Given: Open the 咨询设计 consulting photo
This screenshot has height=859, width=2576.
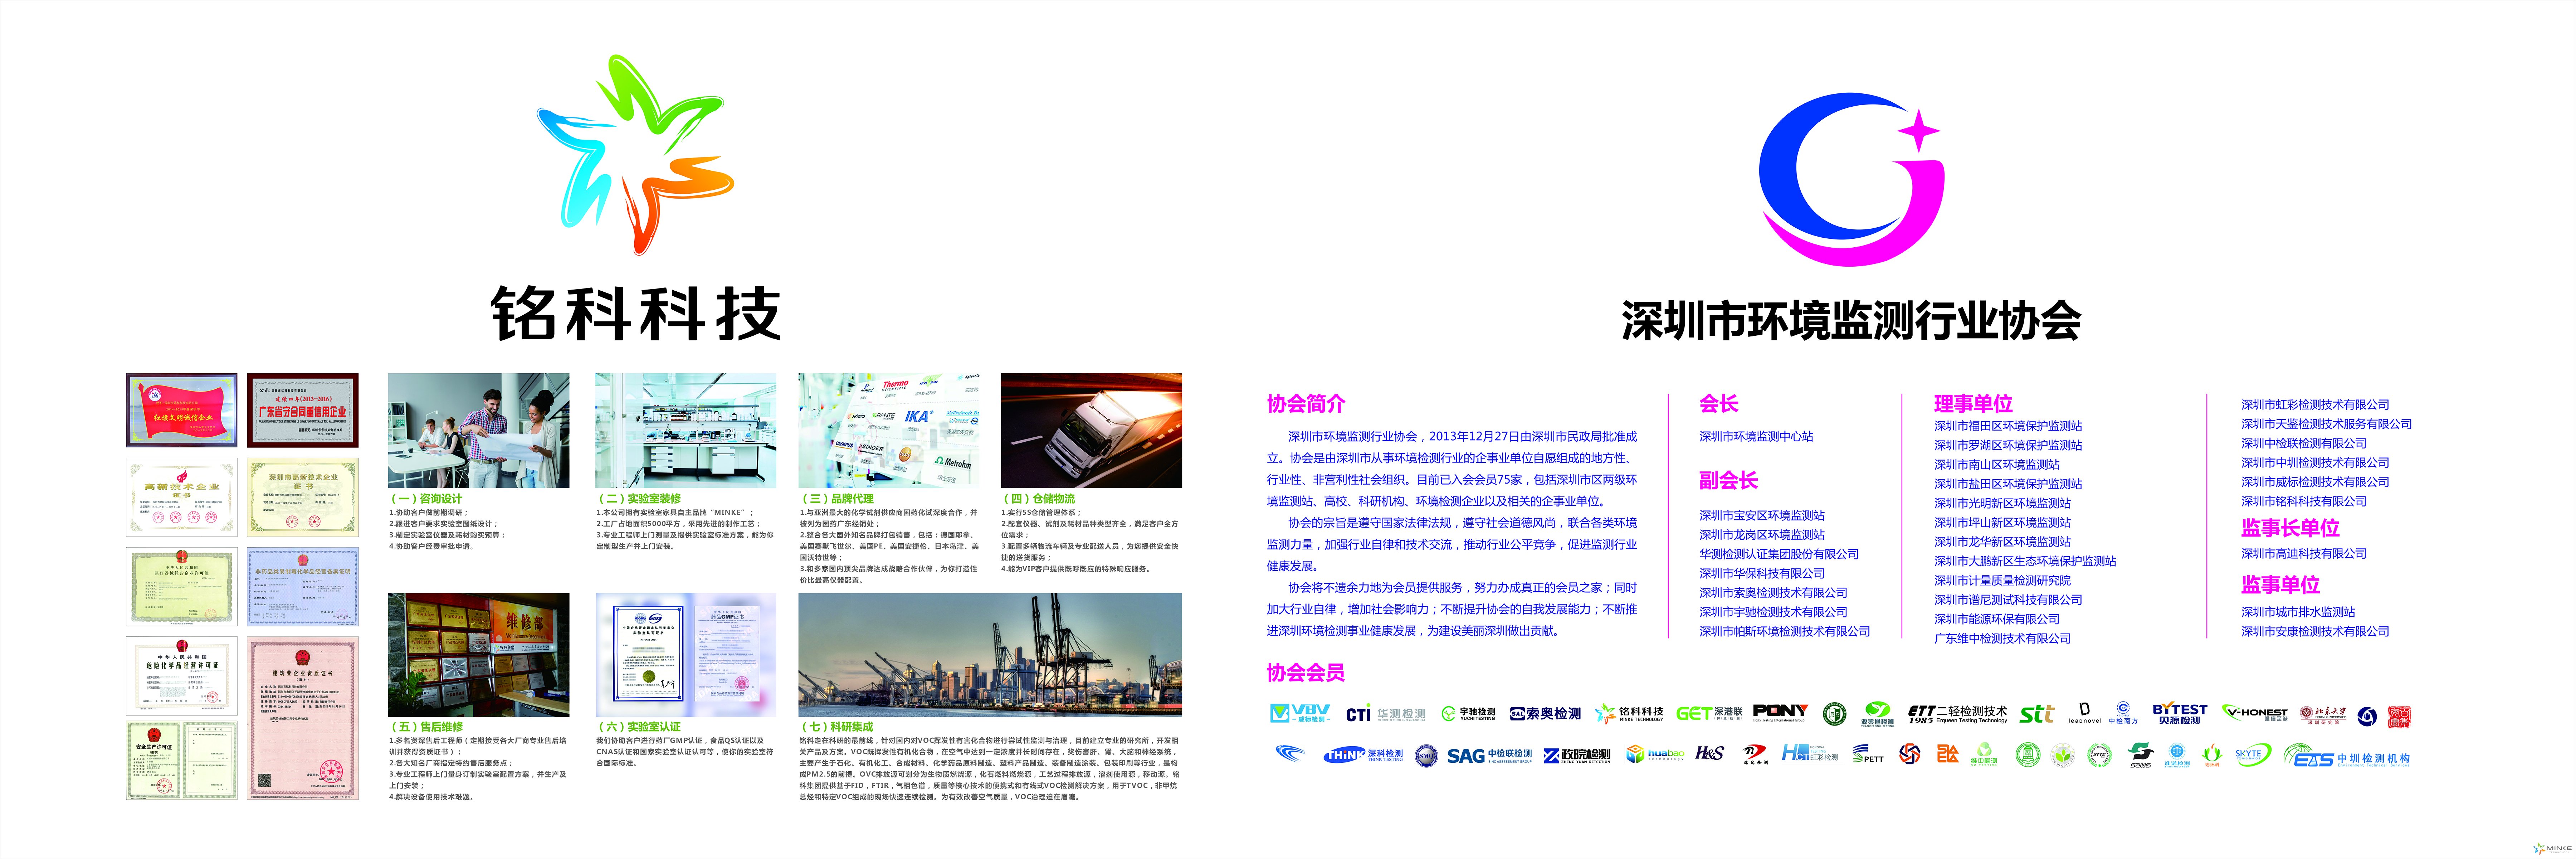Looking at the screenshot, I should pos(478,431).
